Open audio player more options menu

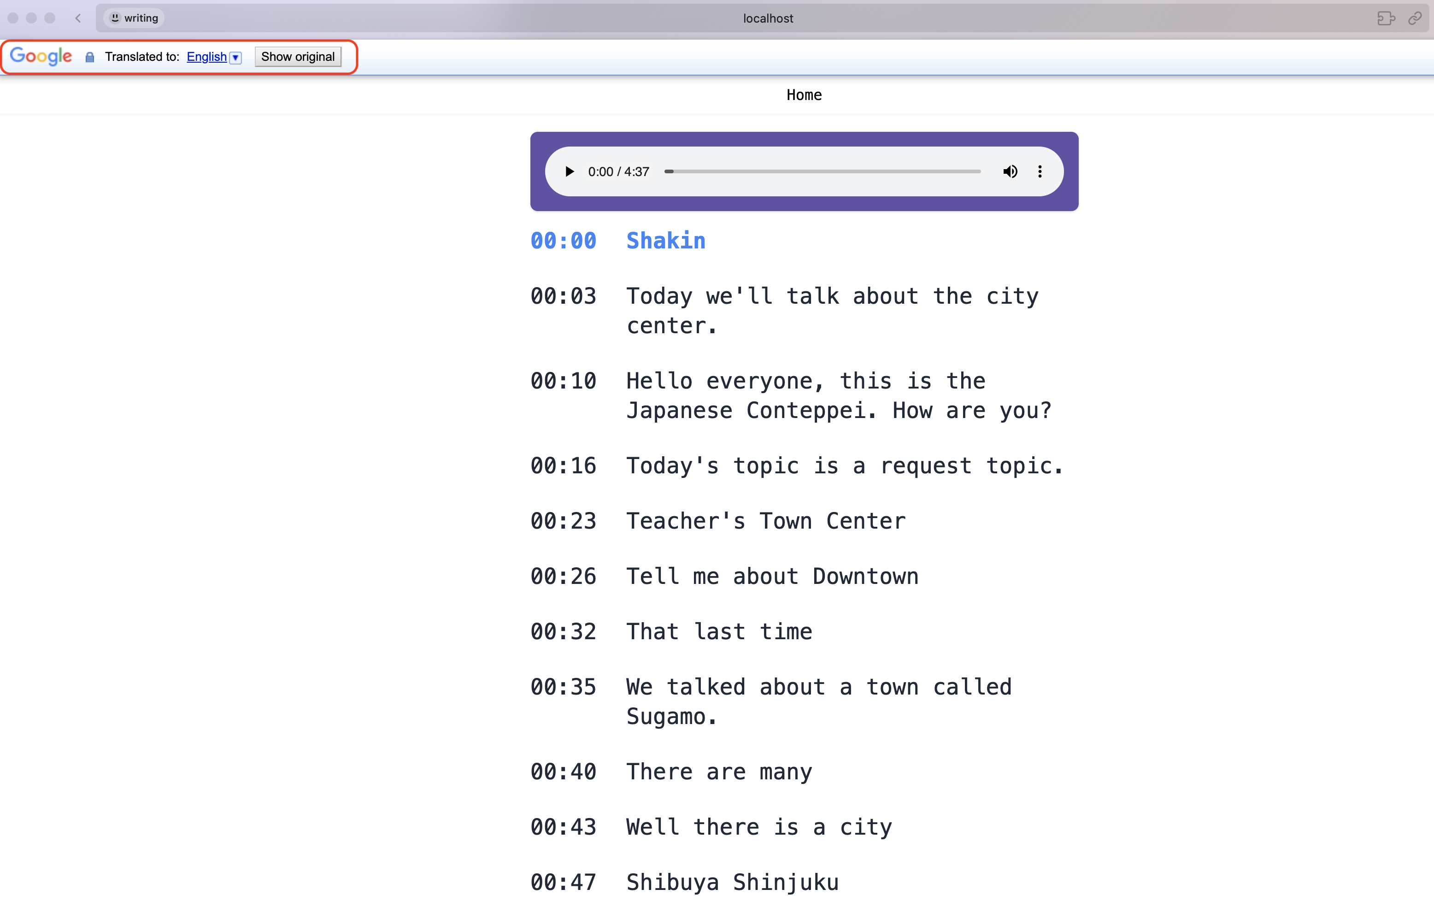(x=1040, y=171)
